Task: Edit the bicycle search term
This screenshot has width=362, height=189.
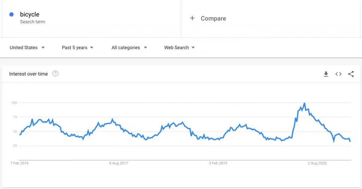Action: [30, 14]
